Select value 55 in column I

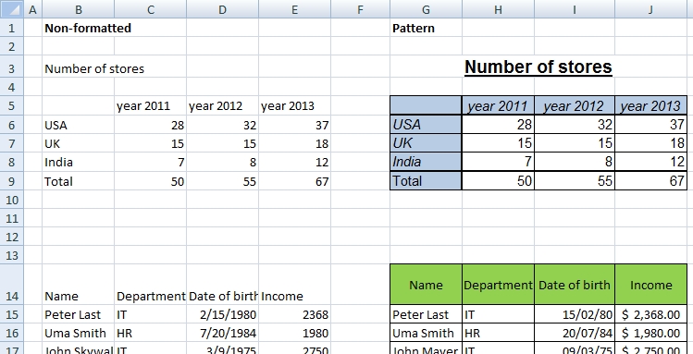575,180
